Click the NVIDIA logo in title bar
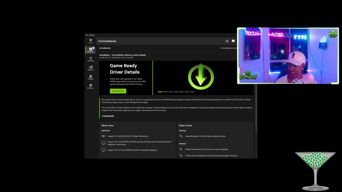This screenshot has width=342, height=192. point(87,35)
